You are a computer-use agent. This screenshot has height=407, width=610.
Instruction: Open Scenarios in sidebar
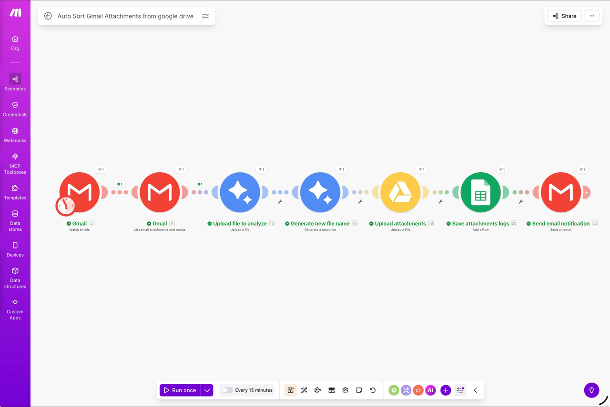[x=15, y=82]
